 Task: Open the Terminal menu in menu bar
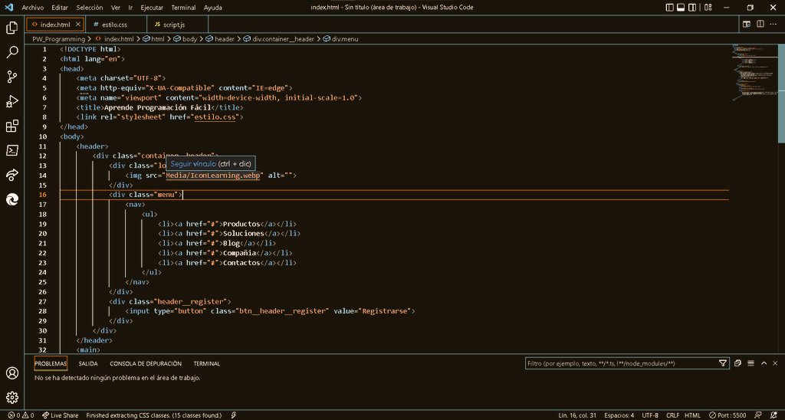(183, 8)
